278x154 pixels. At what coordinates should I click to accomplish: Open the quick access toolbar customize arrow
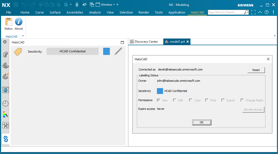(117, 5)
